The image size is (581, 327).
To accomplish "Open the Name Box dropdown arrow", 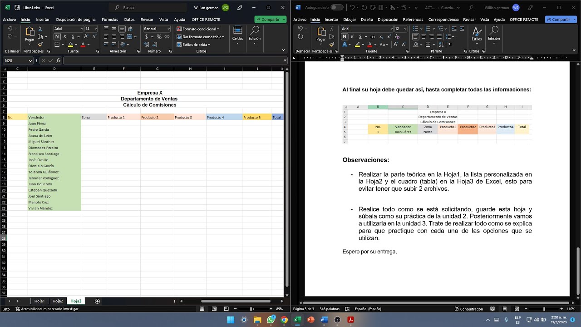I will click(x=30, y=60).
